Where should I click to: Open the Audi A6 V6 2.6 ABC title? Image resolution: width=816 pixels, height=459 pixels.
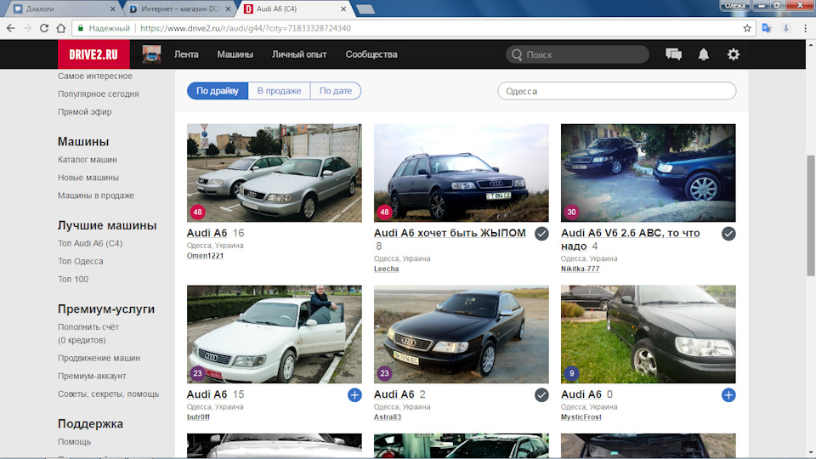pyautogui.click(x=630, y=240)
